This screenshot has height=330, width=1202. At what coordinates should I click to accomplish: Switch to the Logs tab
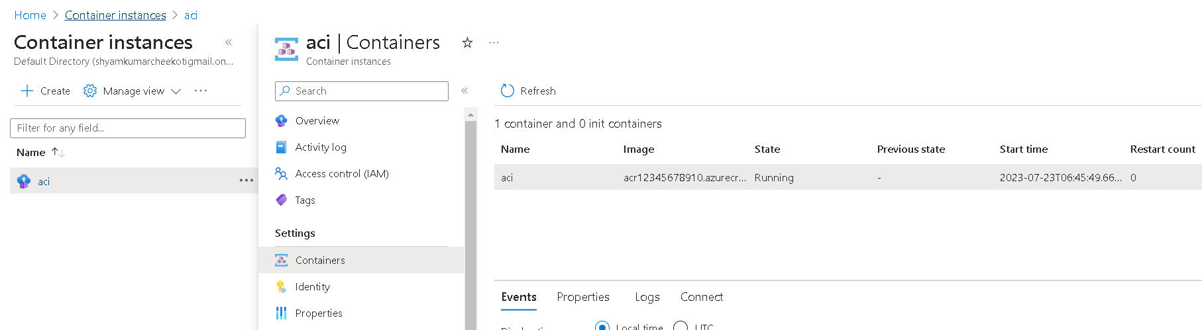click(x=647, y=298)
